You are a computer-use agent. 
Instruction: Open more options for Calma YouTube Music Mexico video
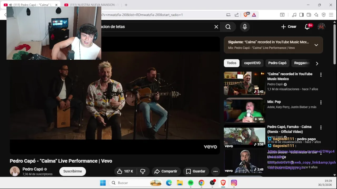[321, 75]
